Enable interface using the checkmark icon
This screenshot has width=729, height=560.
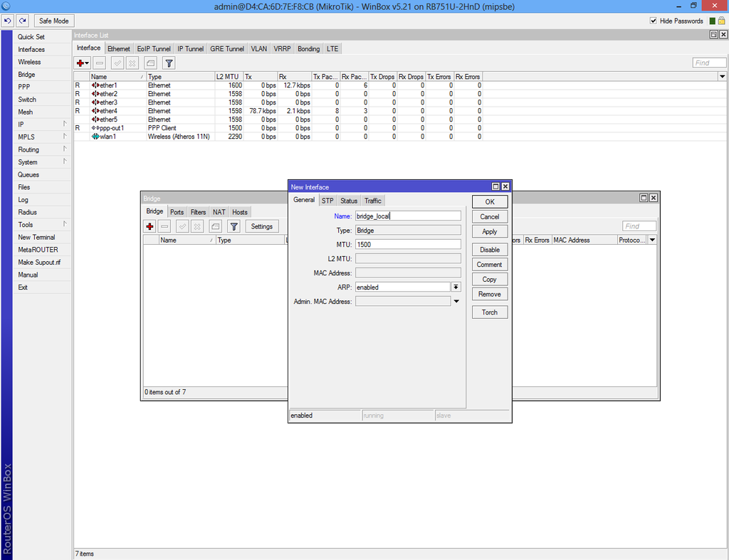tap(116, 63)
